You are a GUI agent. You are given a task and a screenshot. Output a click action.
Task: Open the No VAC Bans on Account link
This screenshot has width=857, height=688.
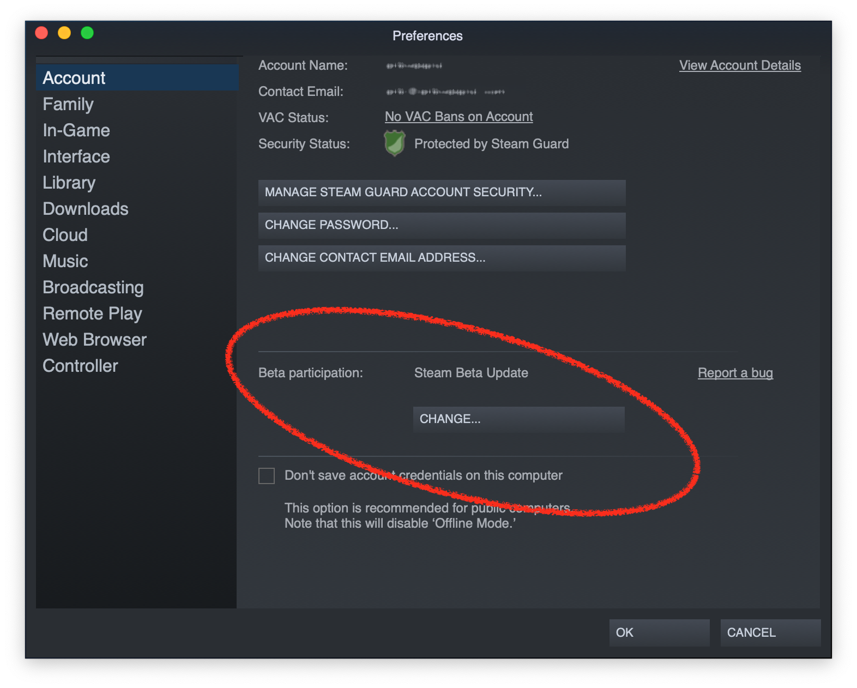pos(458,117)
